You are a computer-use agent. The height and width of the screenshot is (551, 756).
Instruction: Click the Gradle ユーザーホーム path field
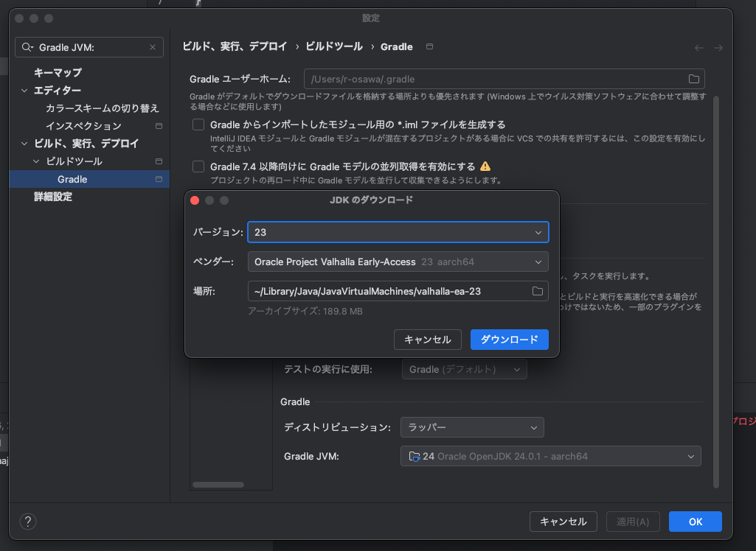click(x=504, y=79)
